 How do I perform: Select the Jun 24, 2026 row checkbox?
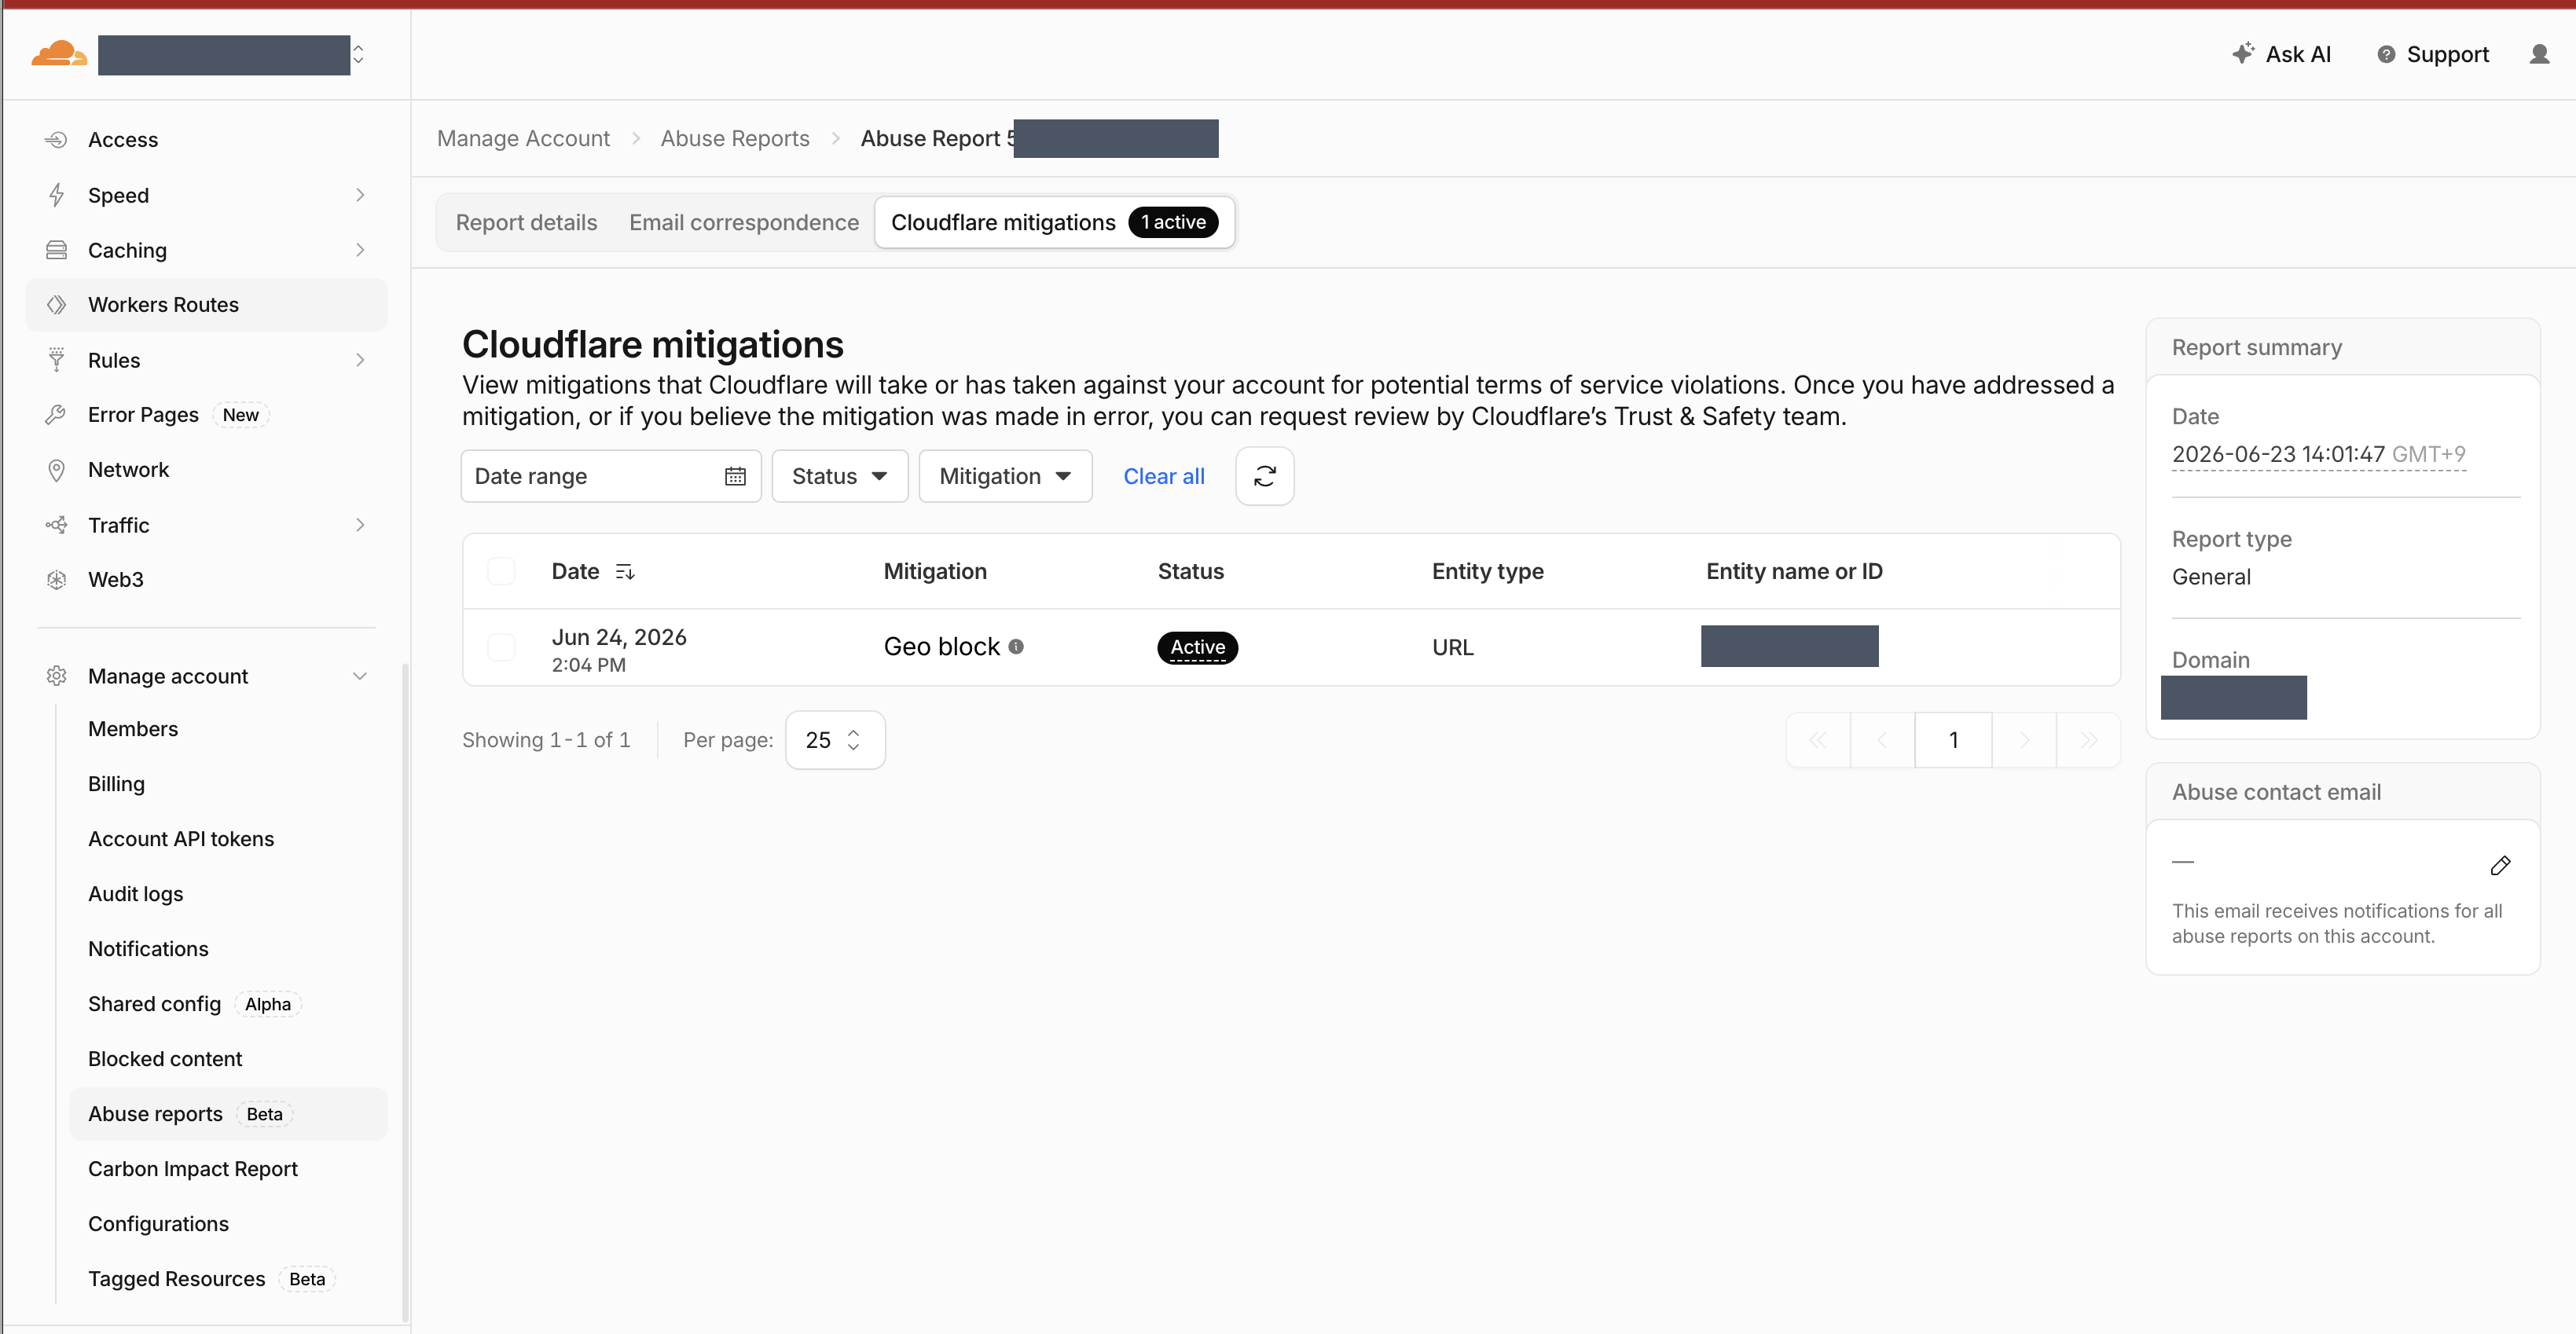[x=501, y=647]
